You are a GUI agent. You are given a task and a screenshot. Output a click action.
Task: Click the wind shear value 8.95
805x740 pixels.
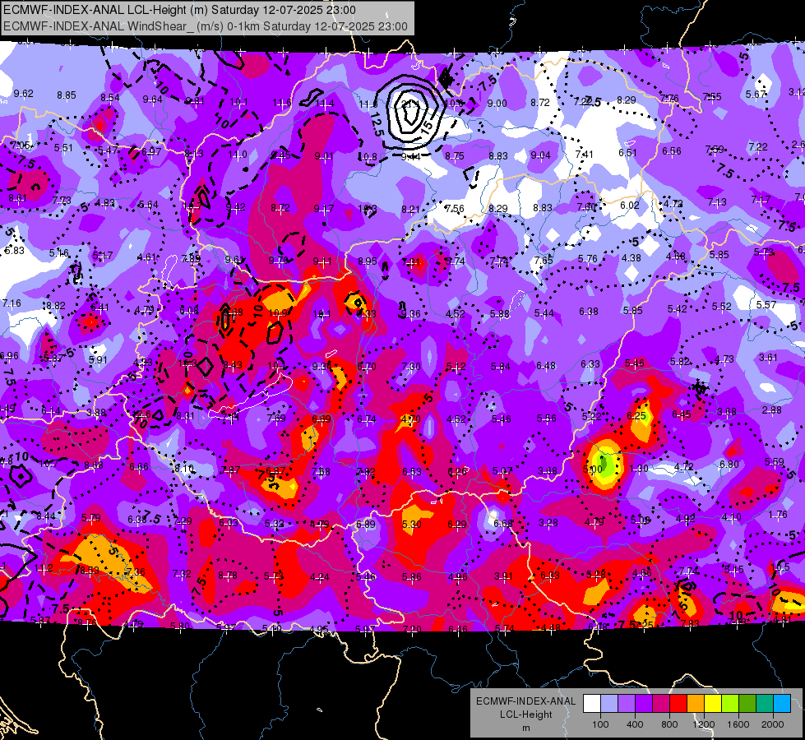[367, 261]
